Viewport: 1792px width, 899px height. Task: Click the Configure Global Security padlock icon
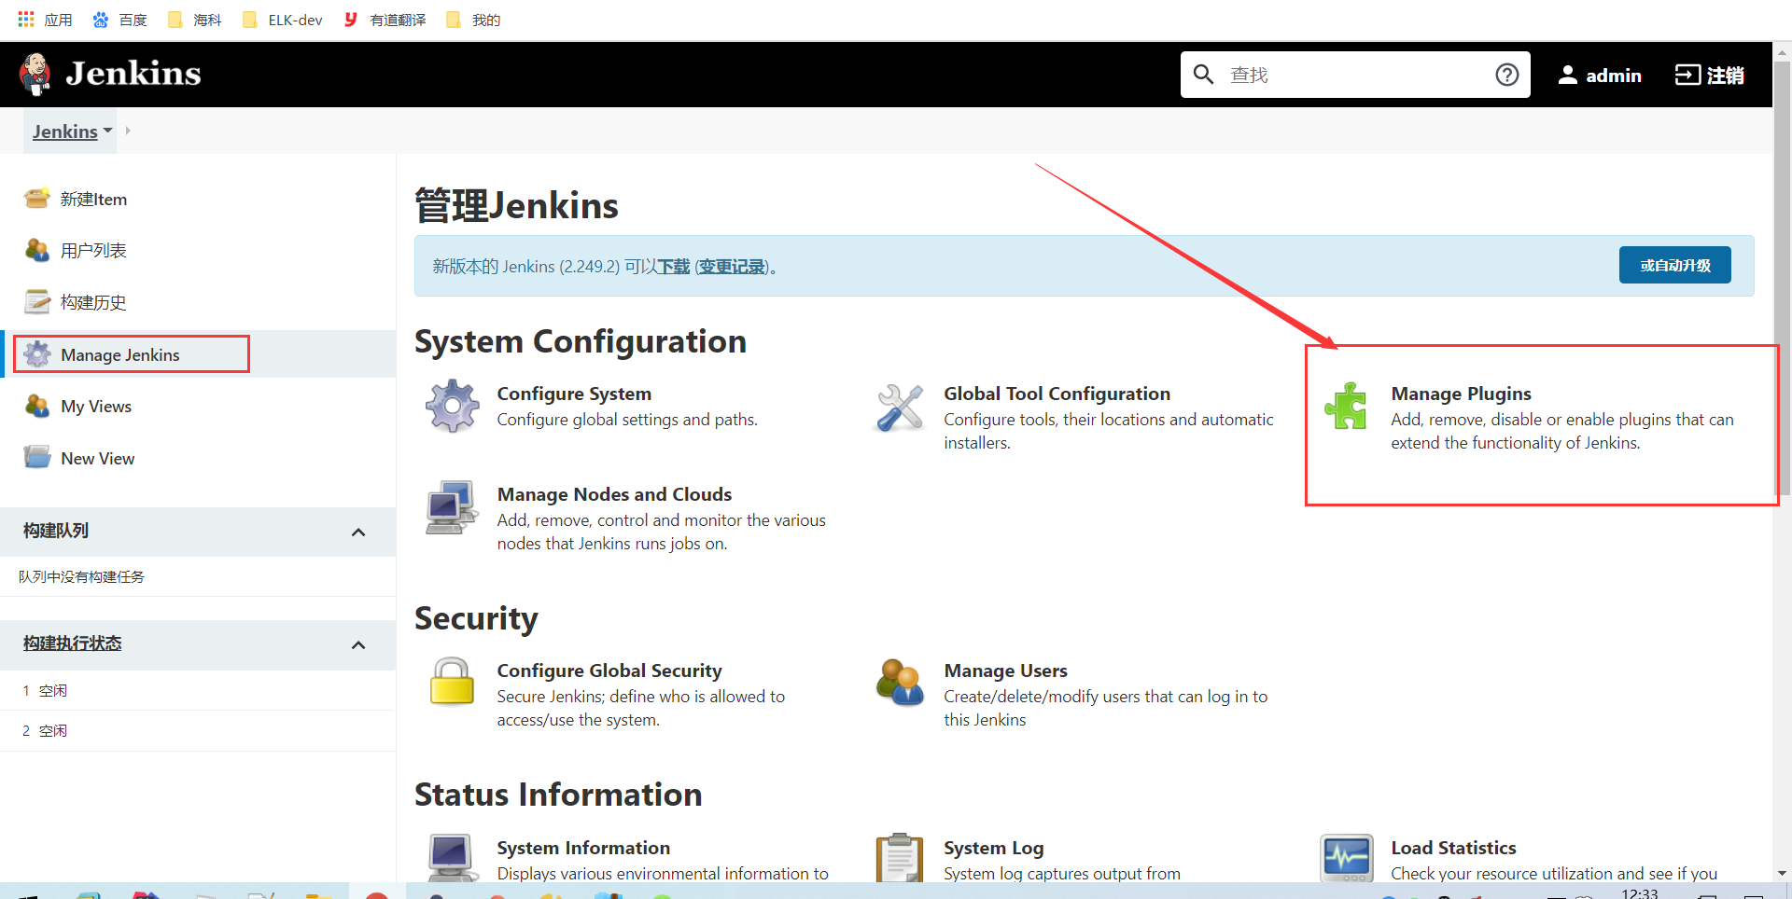pyautogui.click(x=452, y=681)
